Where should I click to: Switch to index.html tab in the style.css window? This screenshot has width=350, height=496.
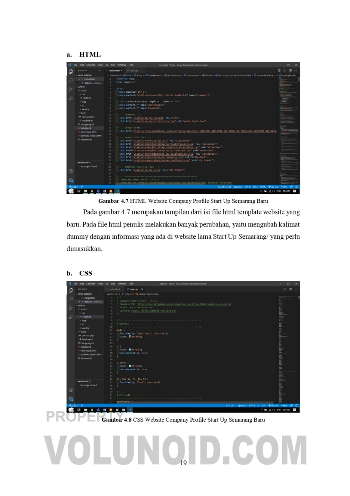click(114, 289)
